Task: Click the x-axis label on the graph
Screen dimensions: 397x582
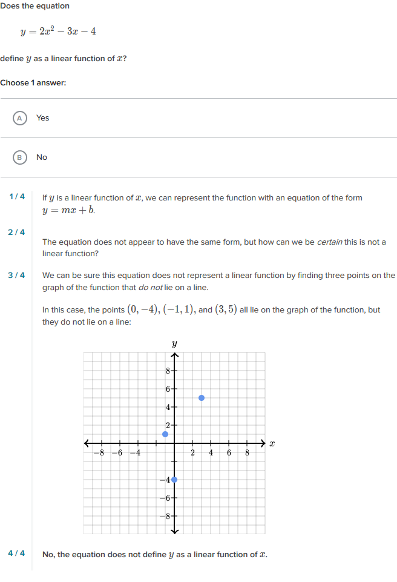Action: pos(272,443)
